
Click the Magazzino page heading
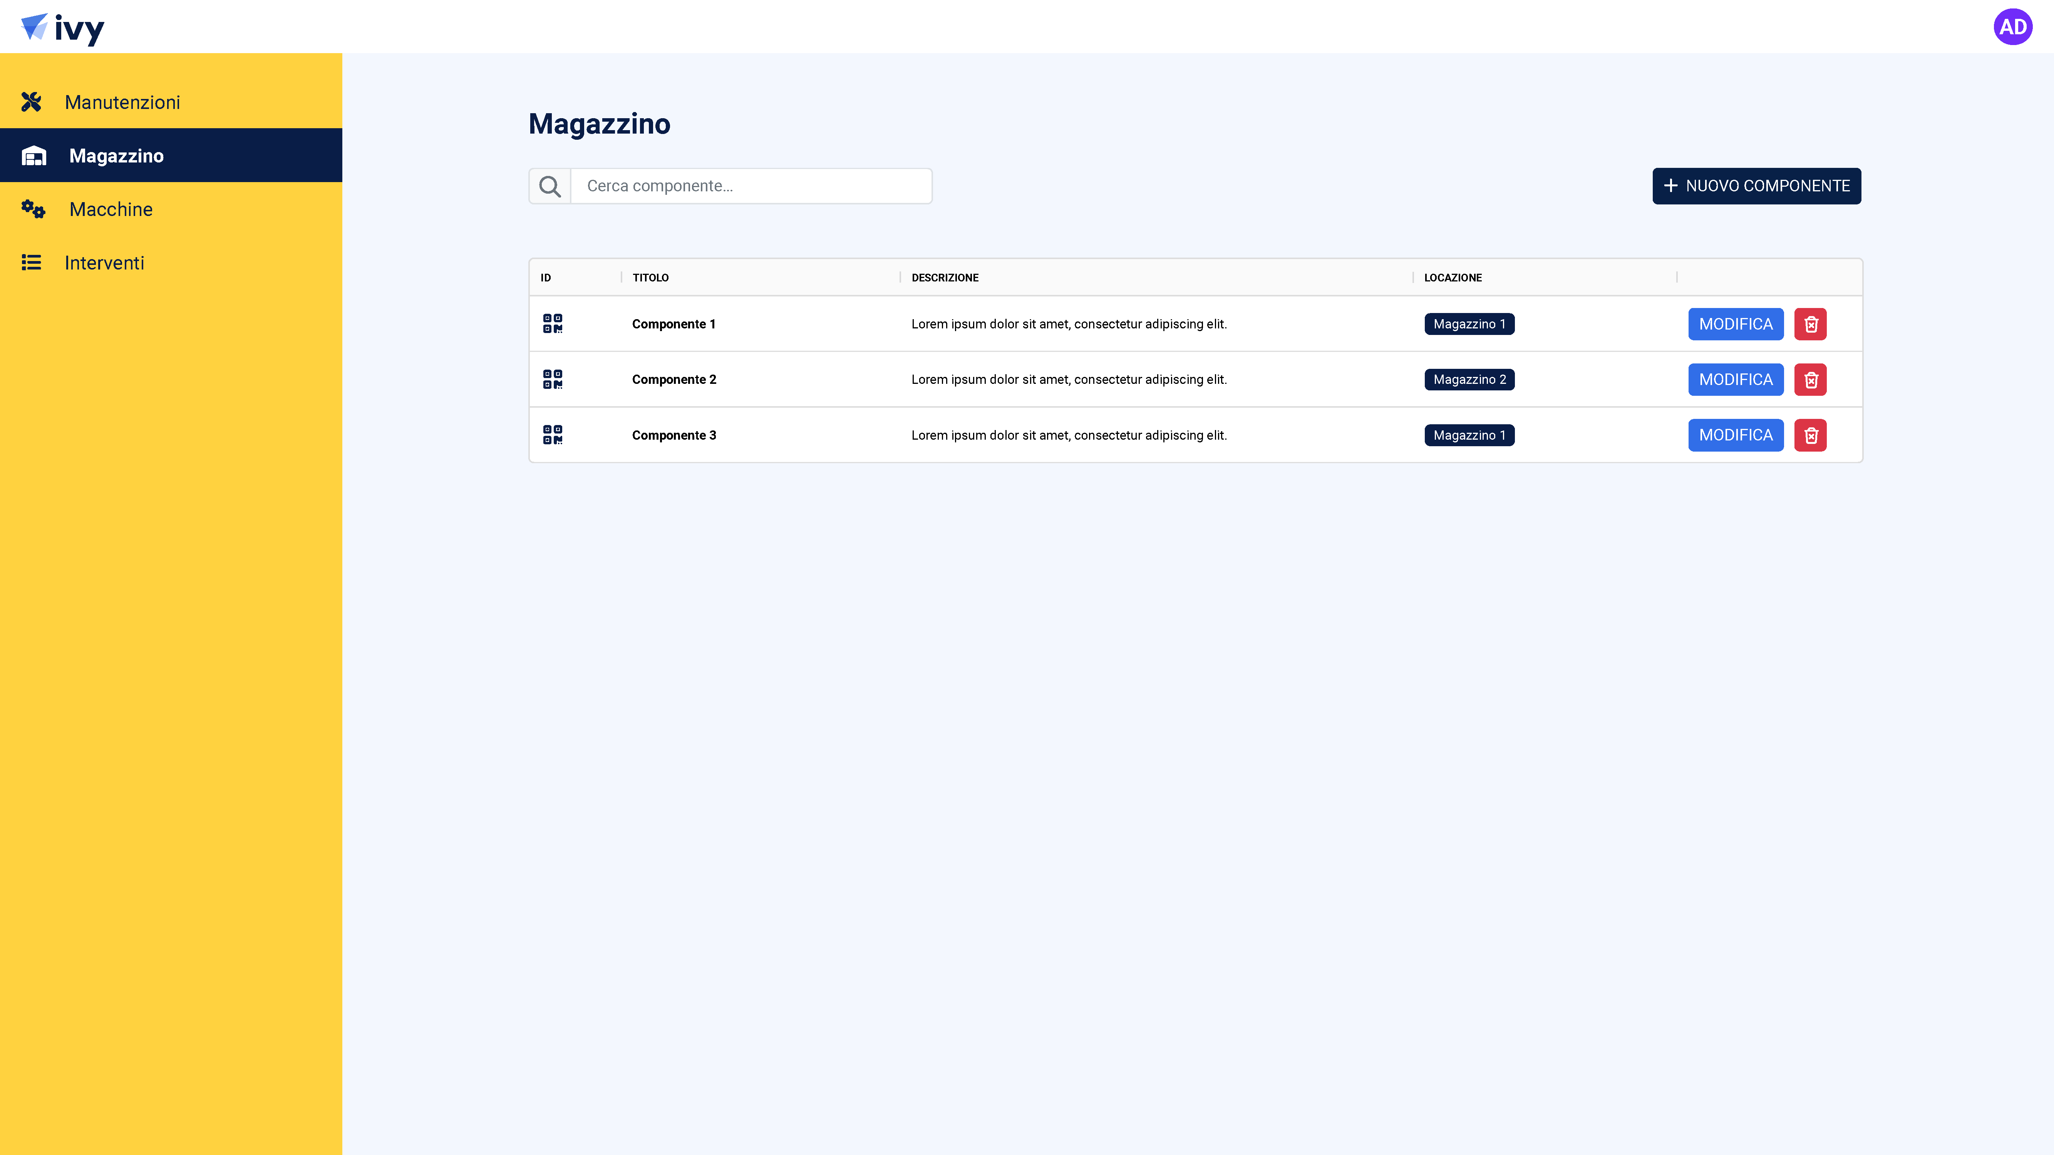tap(600, 124)
